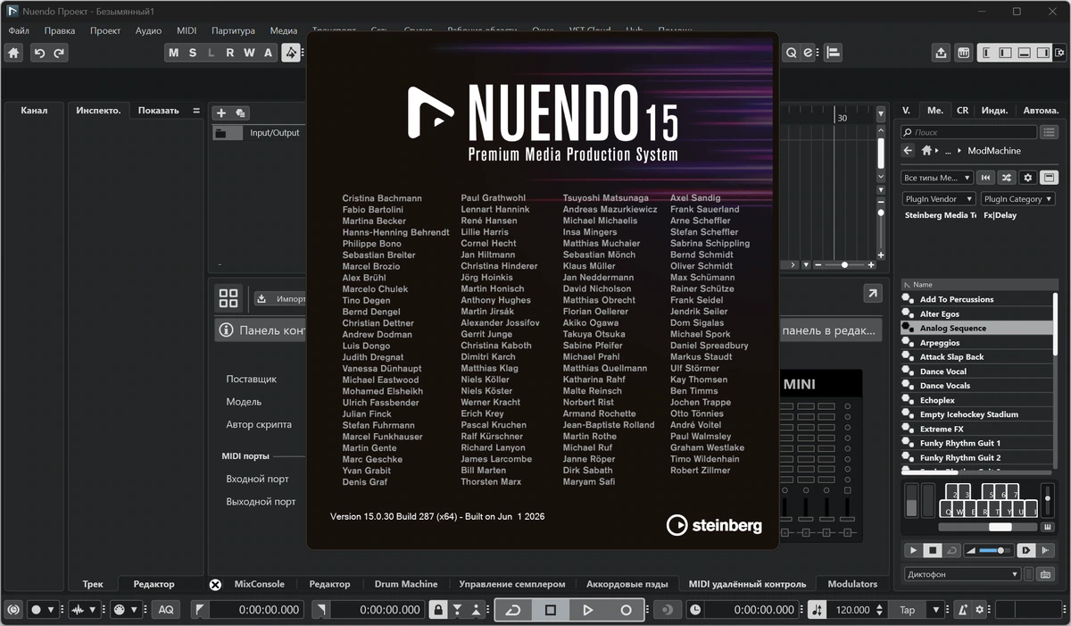Screen dimensions: 1071x626
Task: Click the metronome click icon
Action: 962,610
